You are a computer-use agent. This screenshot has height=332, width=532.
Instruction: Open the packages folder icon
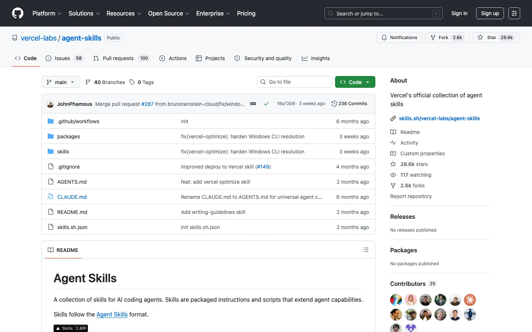click(51, 136)
